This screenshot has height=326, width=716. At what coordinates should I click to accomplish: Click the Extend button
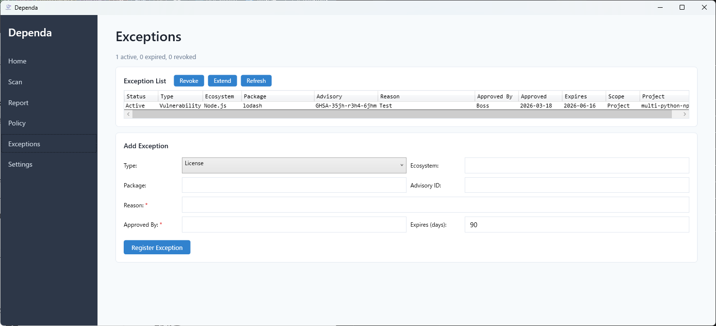pos(222,81)
